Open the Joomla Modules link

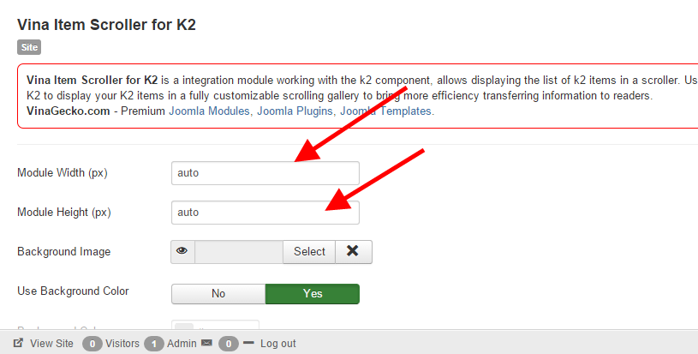[x=210, y=111]
